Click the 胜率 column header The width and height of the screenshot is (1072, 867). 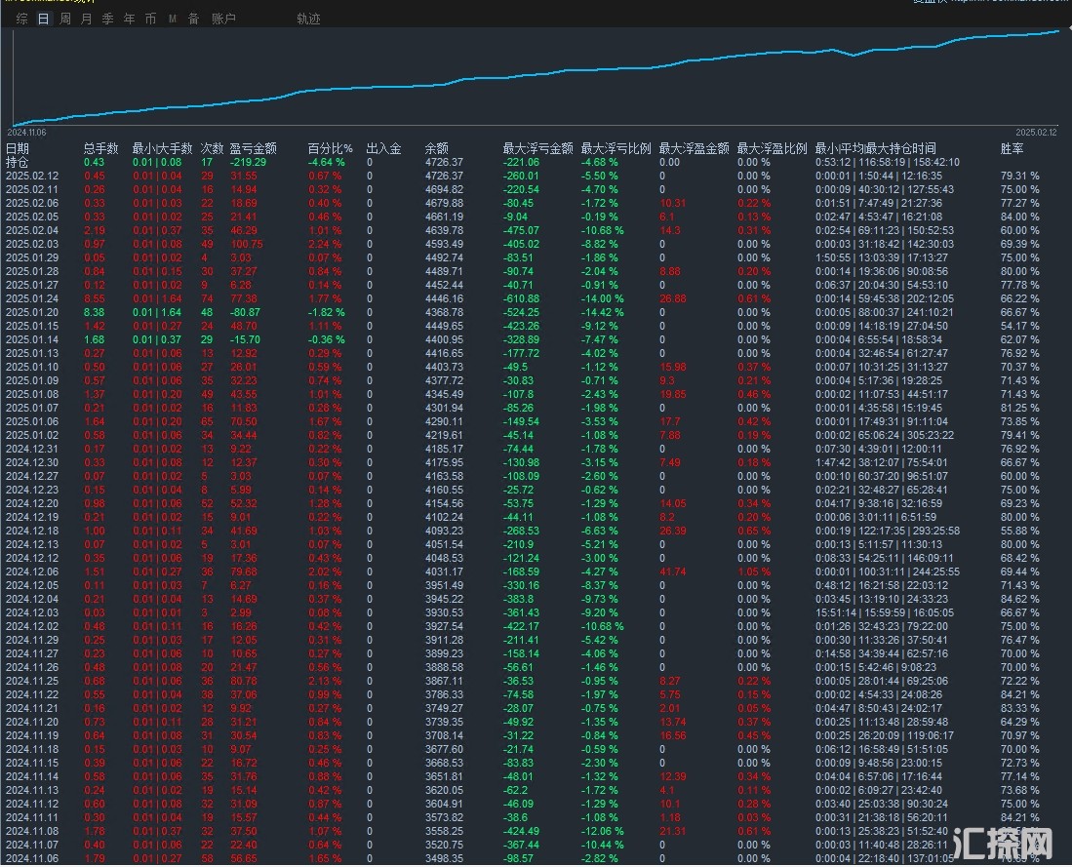[1012, 148]
